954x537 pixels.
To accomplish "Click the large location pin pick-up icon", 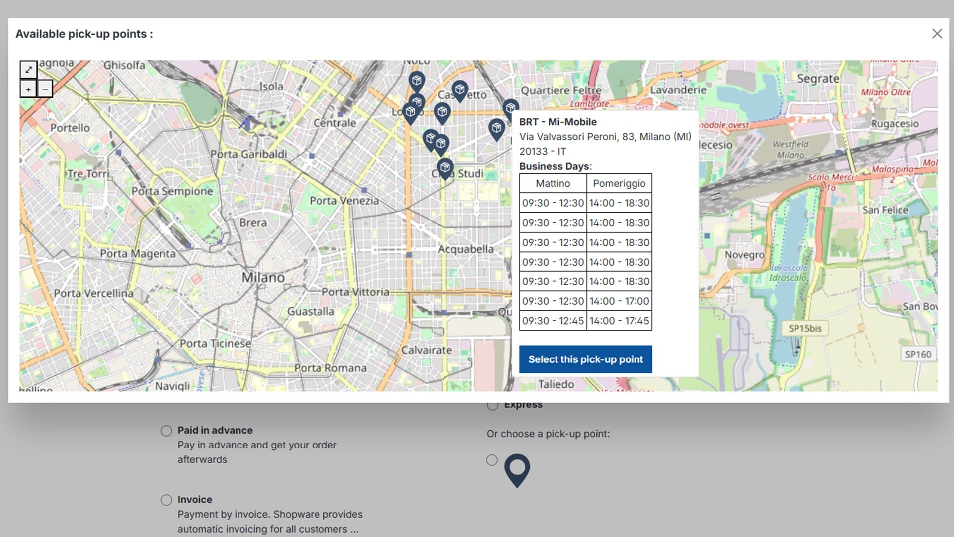I will (x=517, y=470).
